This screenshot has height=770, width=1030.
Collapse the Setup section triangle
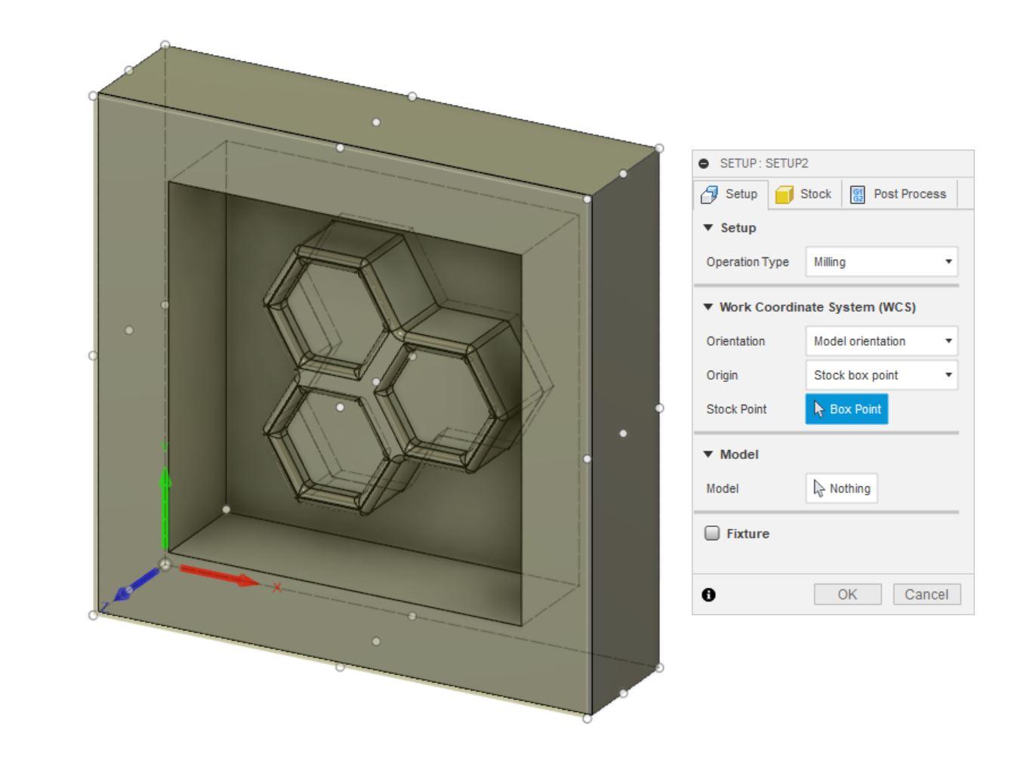[708, 227]
